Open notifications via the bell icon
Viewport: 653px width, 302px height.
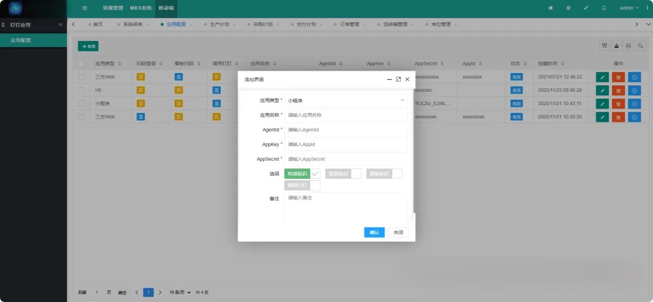[x=604, y=8]
